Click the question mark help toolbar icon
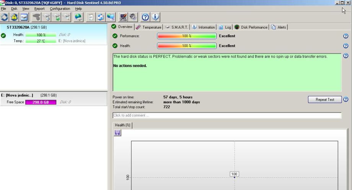The height and width of the screenshot is (190, 352). (x=145, y=17)
